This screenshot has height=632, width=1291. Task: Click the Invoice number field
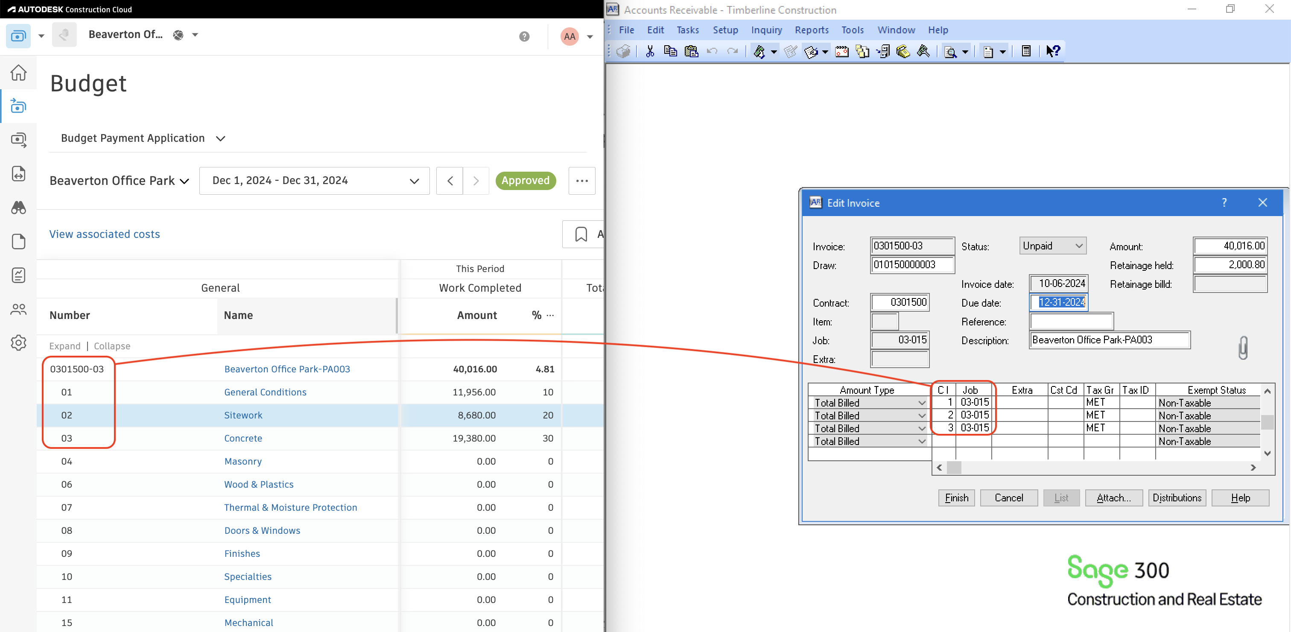click(x=912, y=246)
